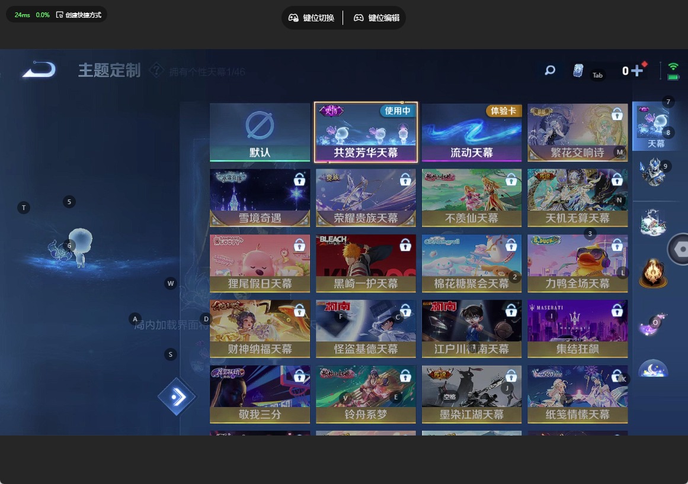Open the moon night sidebar icon
The width and height of the screenshot is (688, 484).
pyautogui.click(x=653, y=369)
